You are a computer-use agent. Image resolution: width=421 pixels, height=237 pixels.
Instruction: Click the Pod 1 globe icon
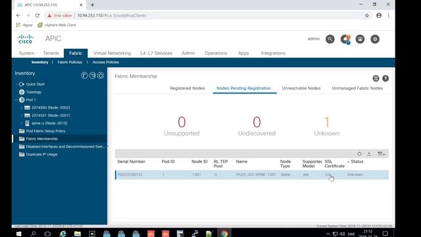pyautogui.click(x=22, y=99)
